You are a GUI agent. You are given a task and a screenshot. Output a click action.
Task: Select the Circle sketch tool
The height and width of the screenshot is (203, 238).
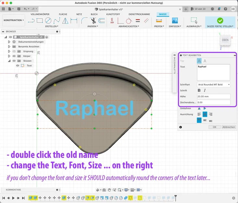tap(48, 21)
